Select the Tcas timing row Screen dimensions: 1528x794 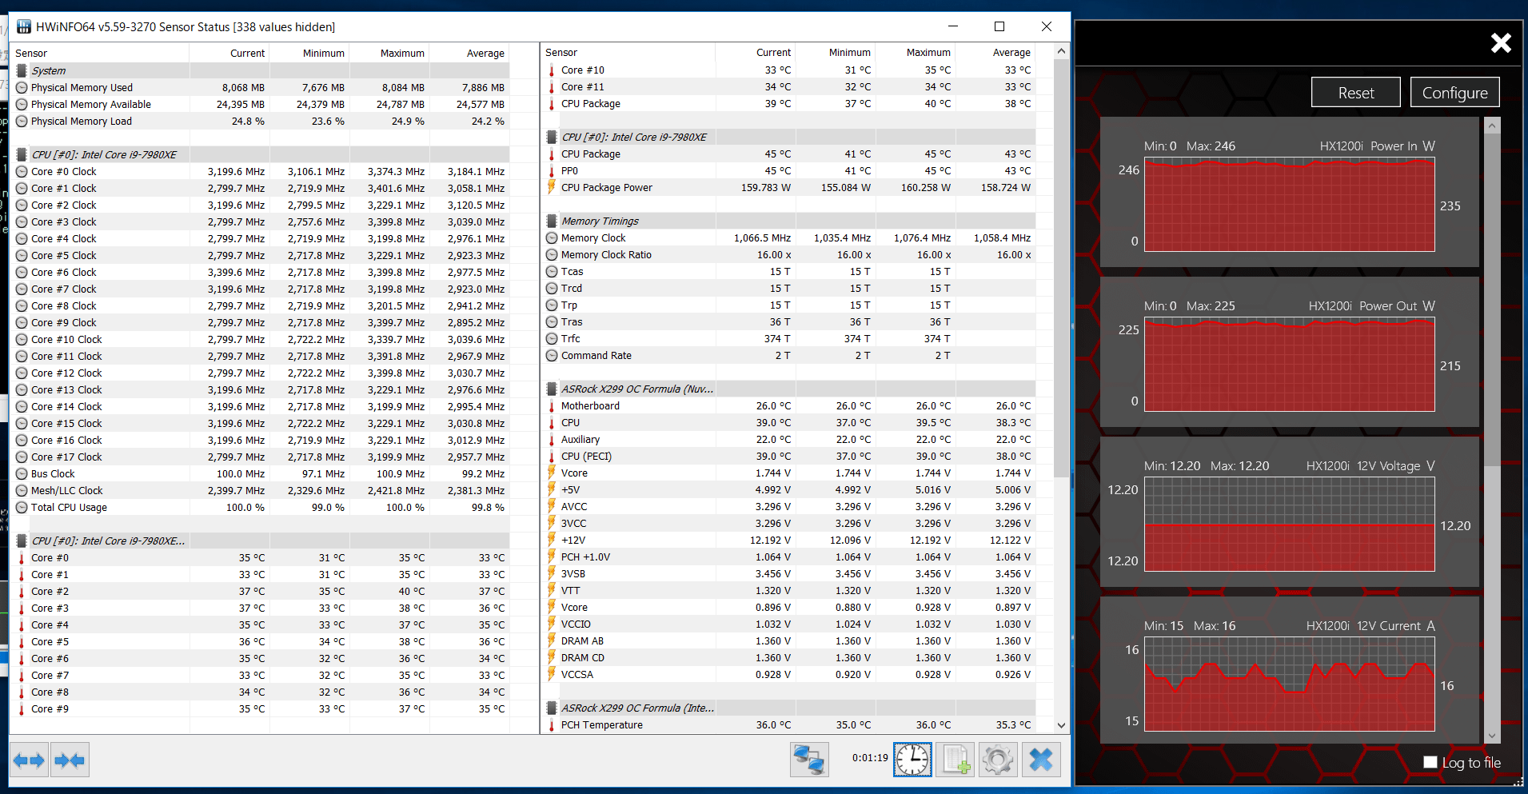pos(789,271)
